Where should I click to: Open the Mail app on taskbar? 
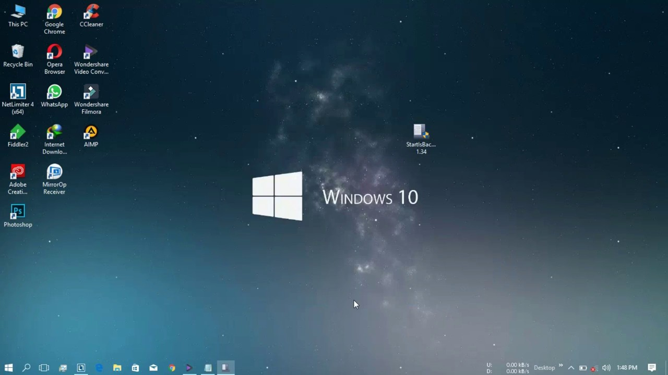(x=153, y=368)
